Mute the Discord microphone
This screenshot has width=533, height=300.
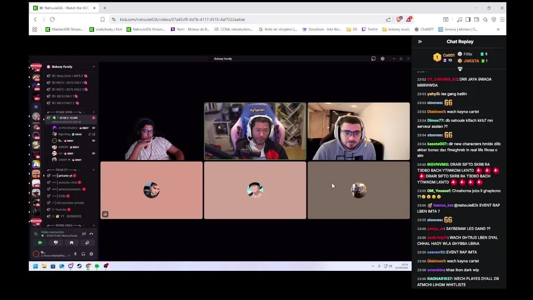coord(75,254)
